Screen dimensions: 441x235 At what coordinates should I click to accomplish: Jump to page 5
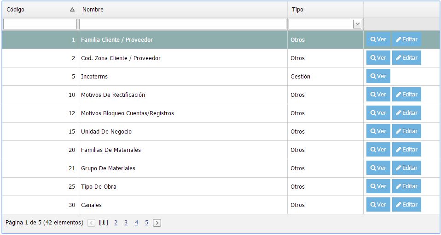[146, 223]
